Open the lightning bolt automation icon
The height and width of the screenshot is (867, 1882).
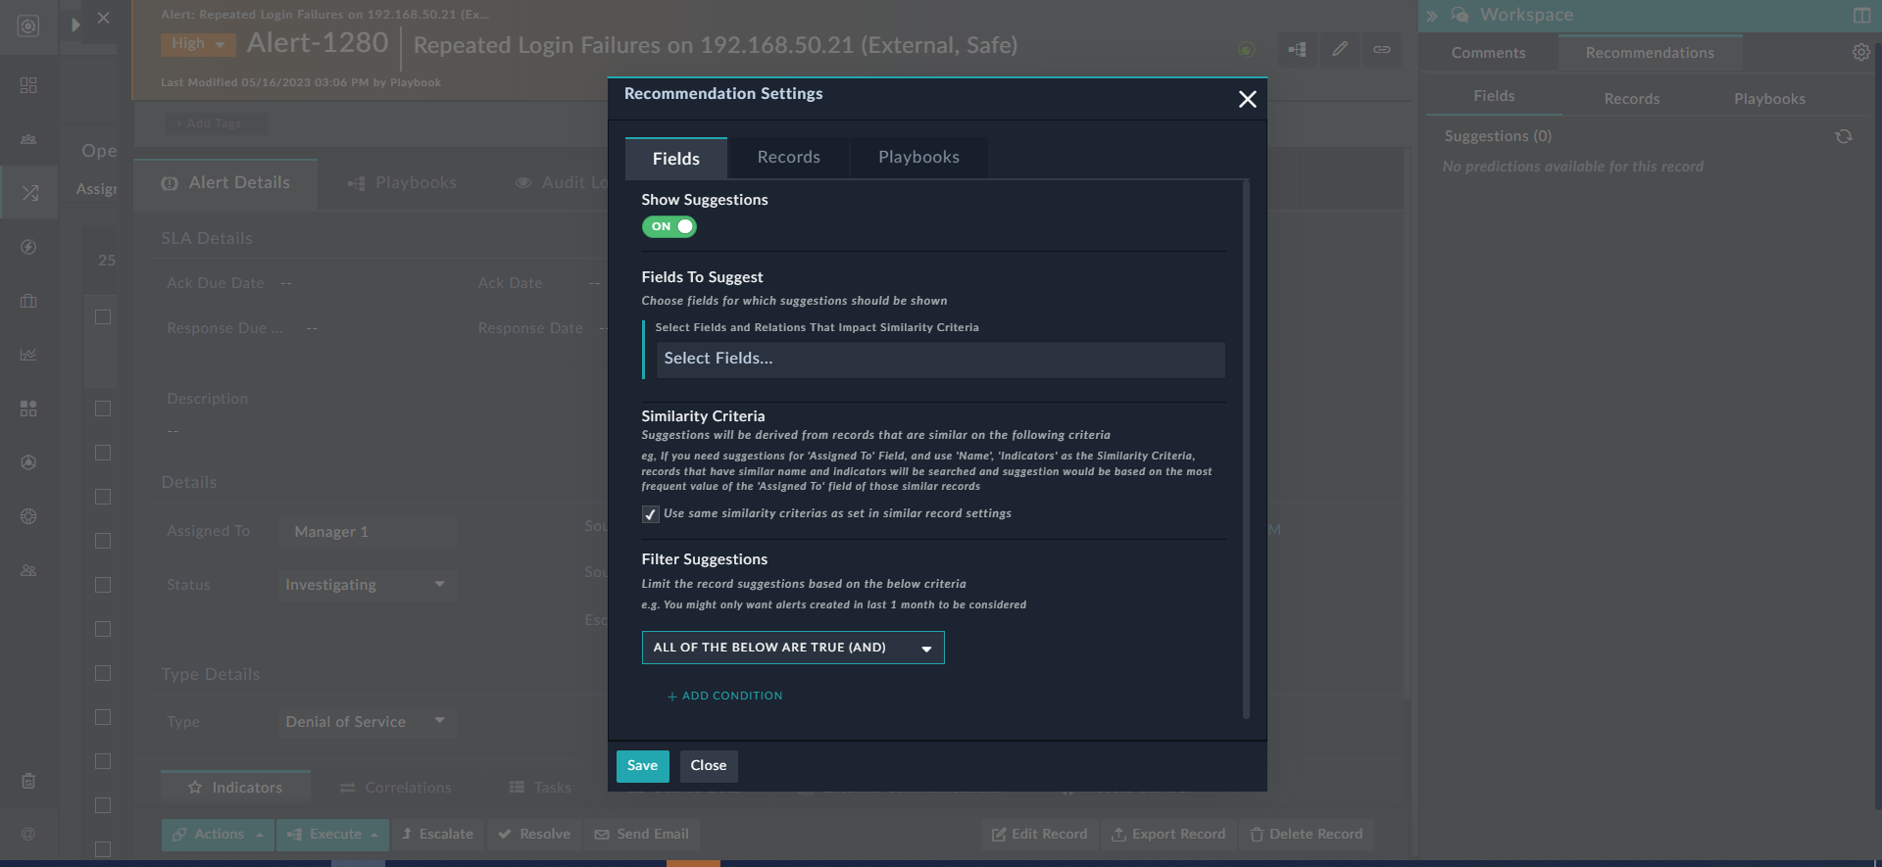pos(28,247)
